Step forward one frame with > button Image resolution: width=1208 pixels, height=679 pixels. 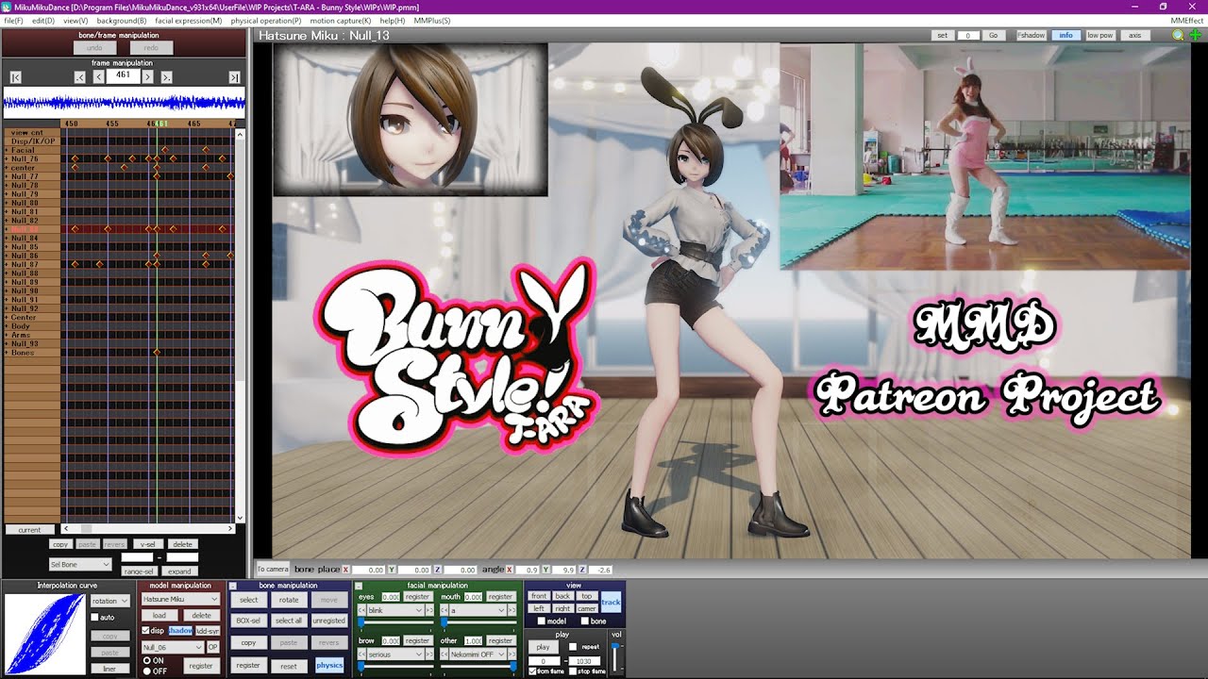coord(147,77)
